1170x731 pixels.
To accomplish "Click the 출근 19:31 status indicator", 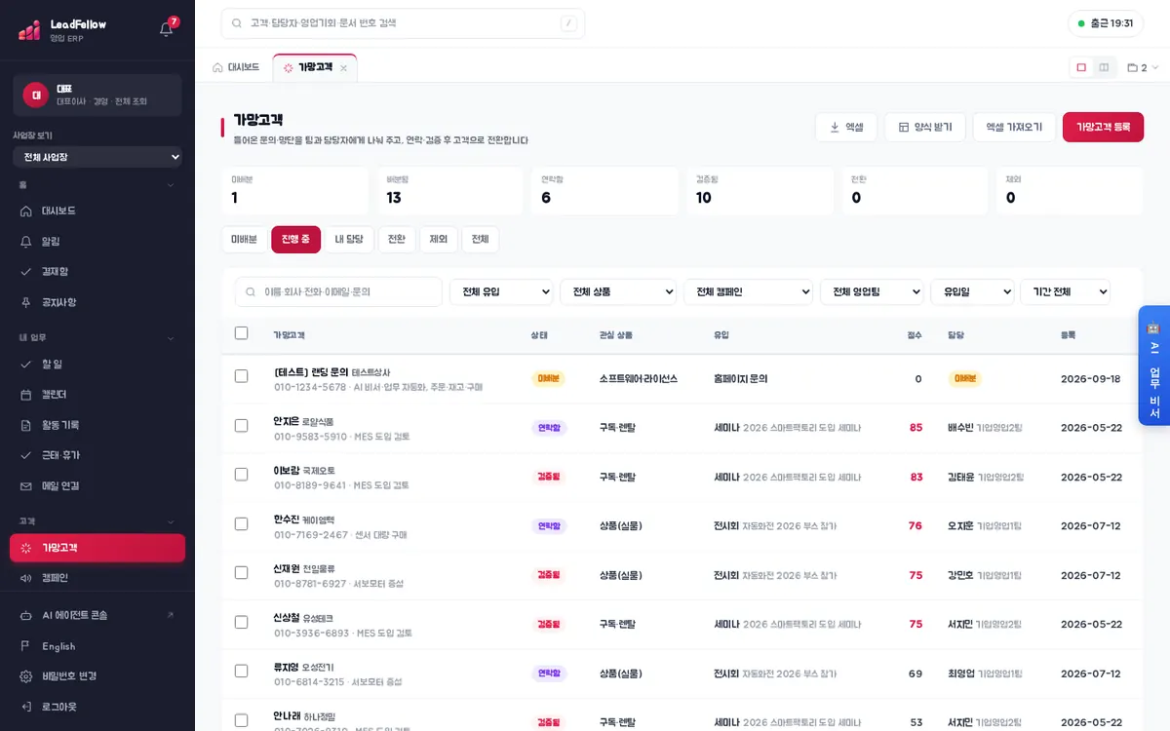I will click(1106, 23).
